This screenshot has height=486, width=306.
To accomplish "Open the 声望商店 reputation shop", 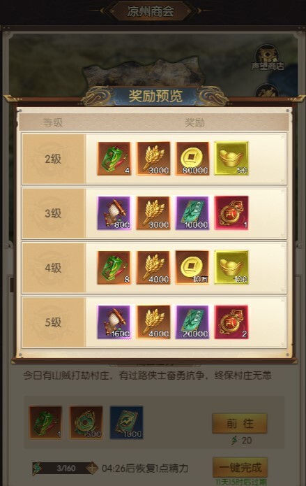I will click(x=267, y=58).
